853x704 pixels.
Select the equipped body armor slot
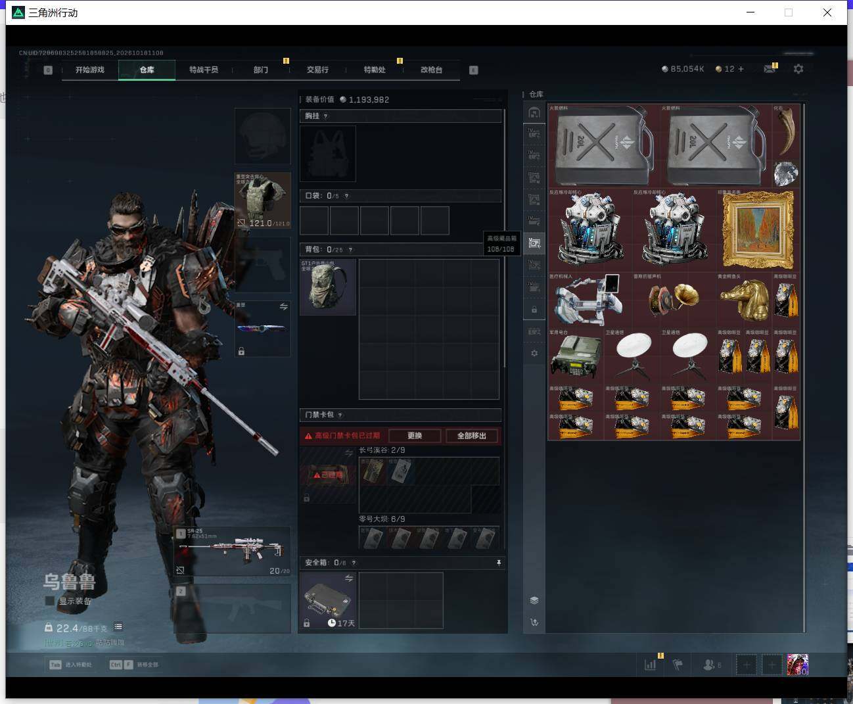click(263, 200)
